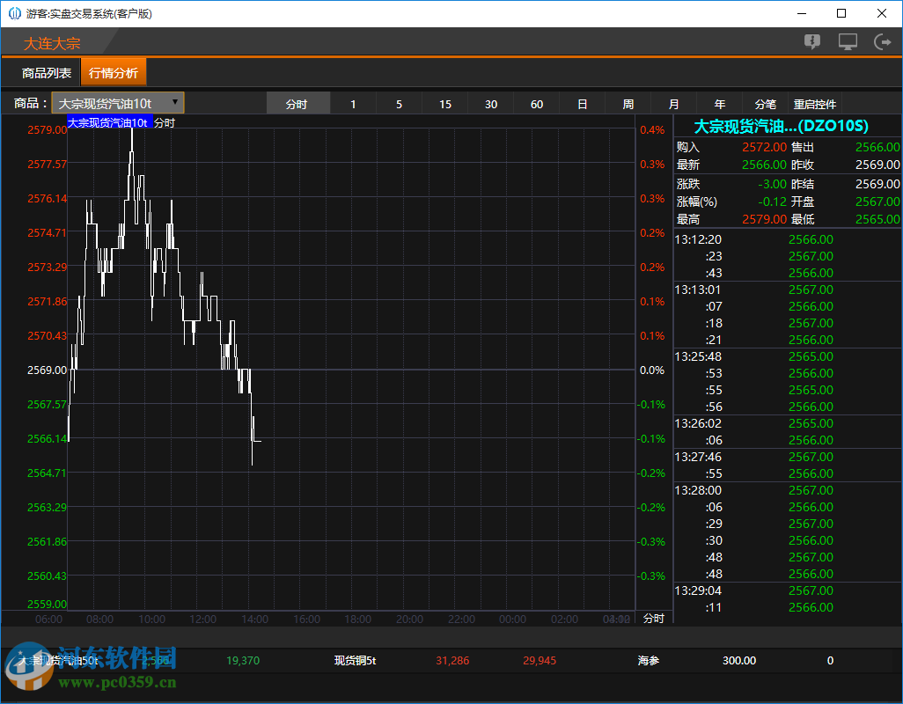This screenshot has width=903, height=704.
Task: Click the monitor display icon in header
Action: point(848,42)
